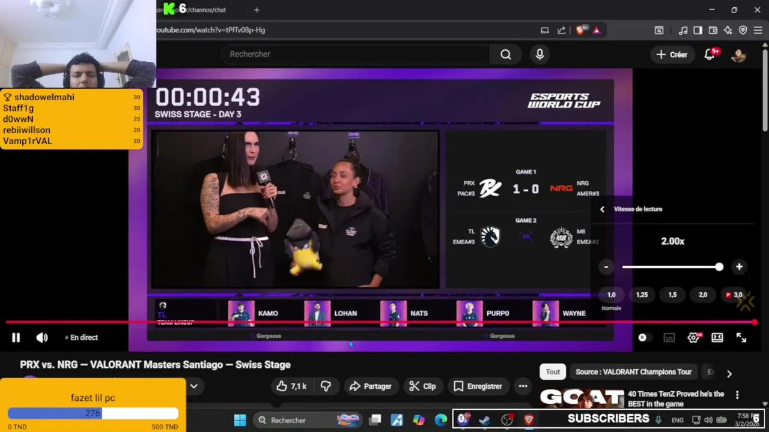
Task: Open the Brave Wallet icon
Action: 713,30
